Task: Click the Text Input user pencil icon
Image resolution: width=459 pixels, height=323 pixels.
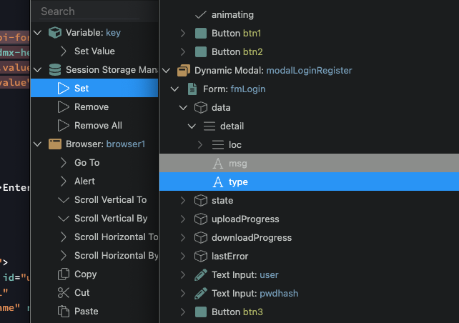Action: (x=200, y=274)
